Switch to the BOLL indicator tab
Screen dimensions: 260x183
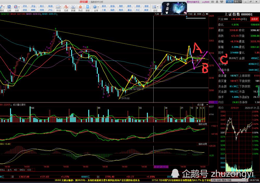[3, 170]
